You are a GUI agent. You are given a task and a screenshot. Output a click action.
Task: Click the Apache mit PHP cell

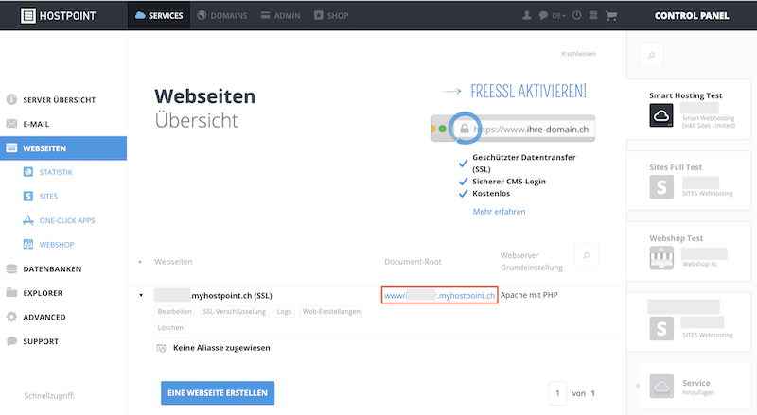pos(529,295)
